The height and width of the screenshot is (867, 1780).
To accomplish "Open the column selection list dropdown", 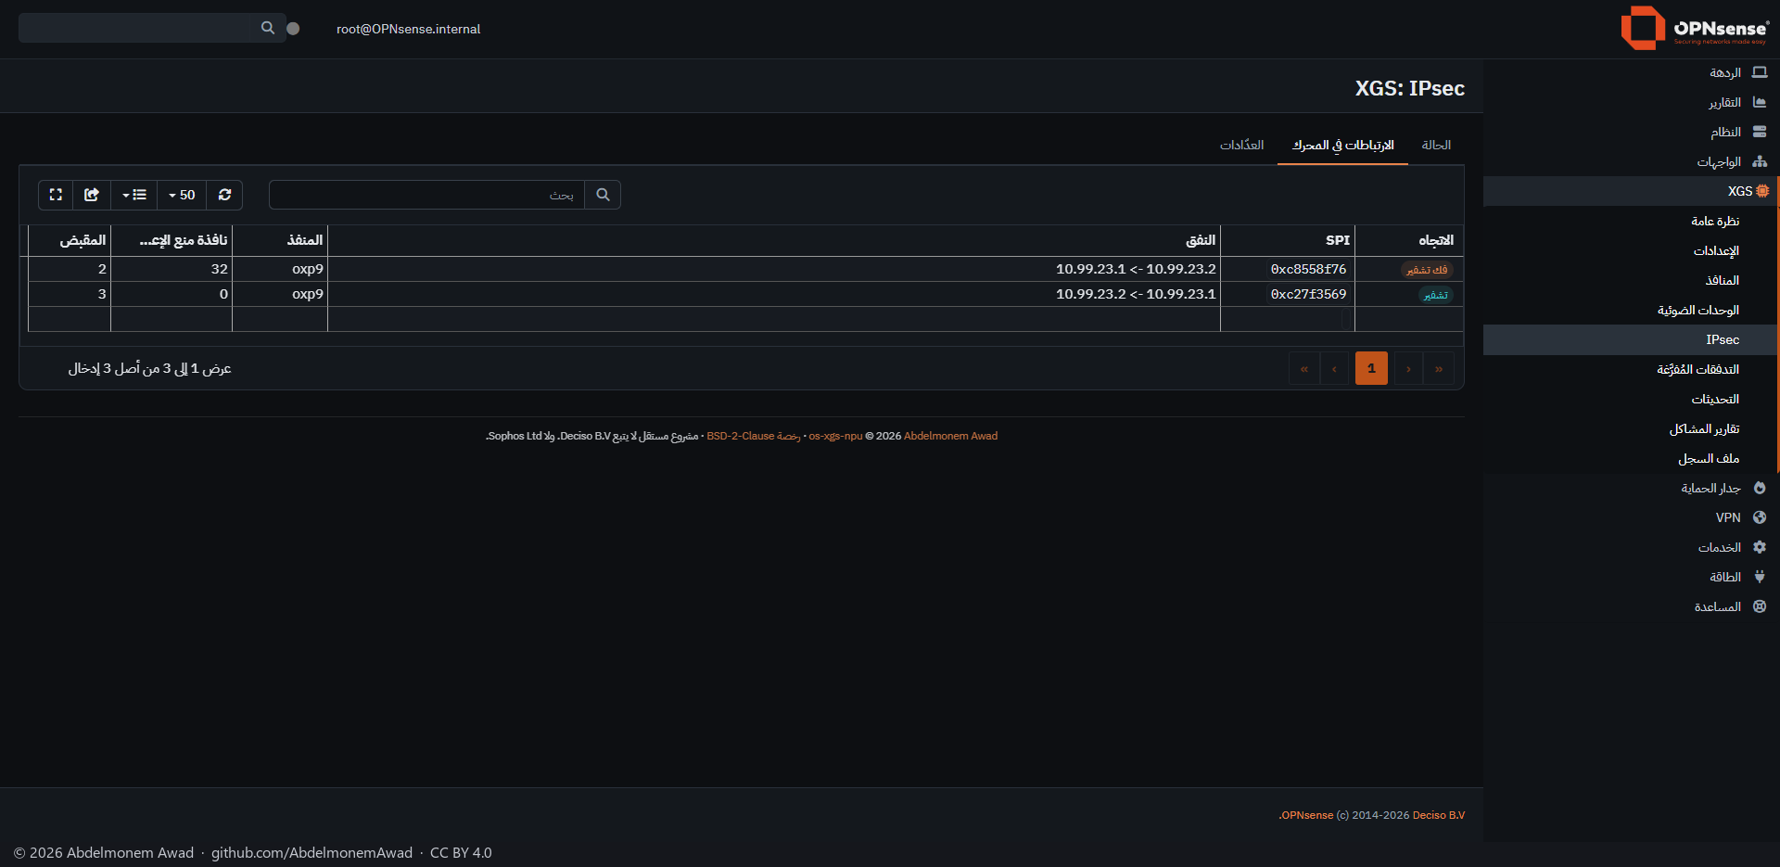I will [134, 195].
